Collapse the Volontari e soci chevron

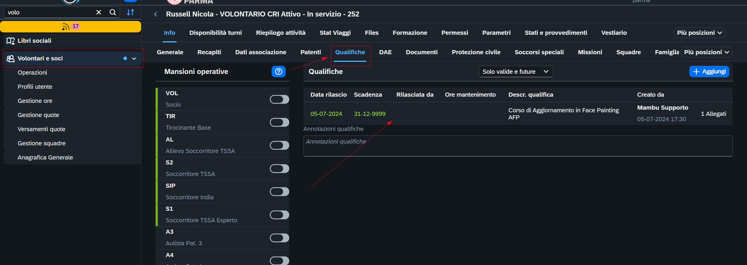point(134,58)
